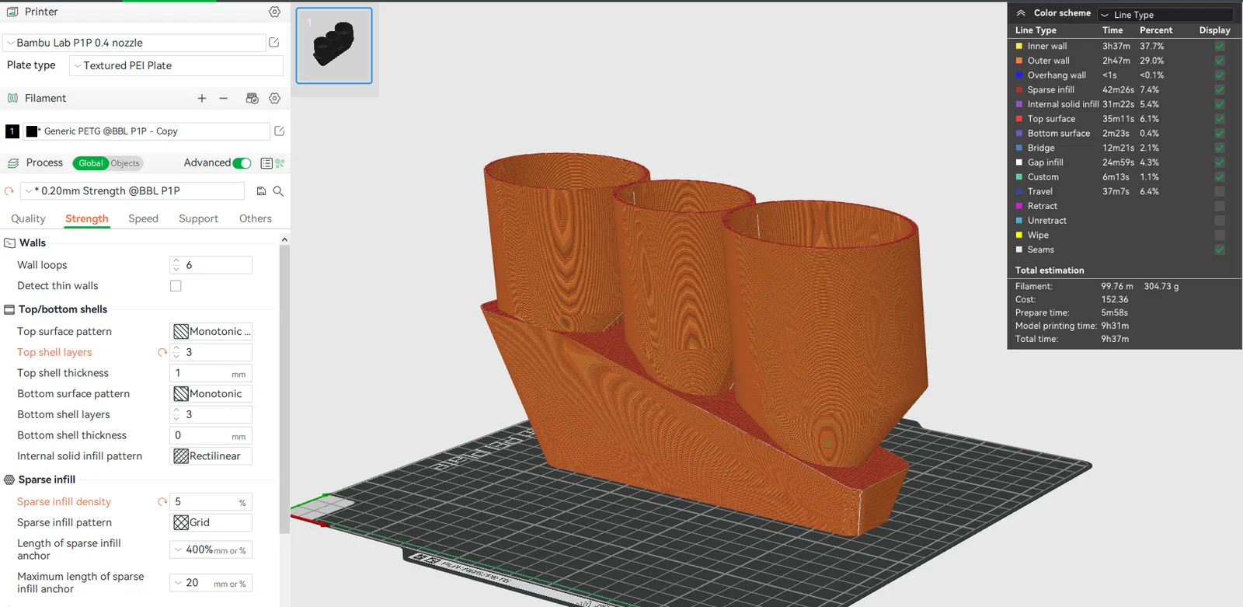Reset Sparse infill density to default
Screen dimensions: 1243x607
tap(162, 502)
